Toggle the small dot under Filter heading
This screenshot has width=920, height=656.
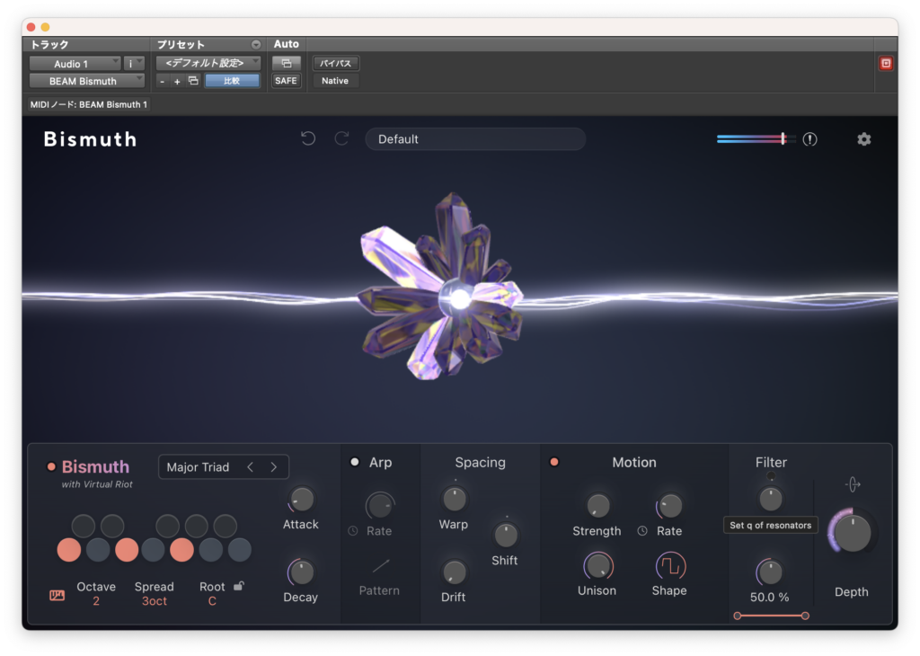[771, 476]
